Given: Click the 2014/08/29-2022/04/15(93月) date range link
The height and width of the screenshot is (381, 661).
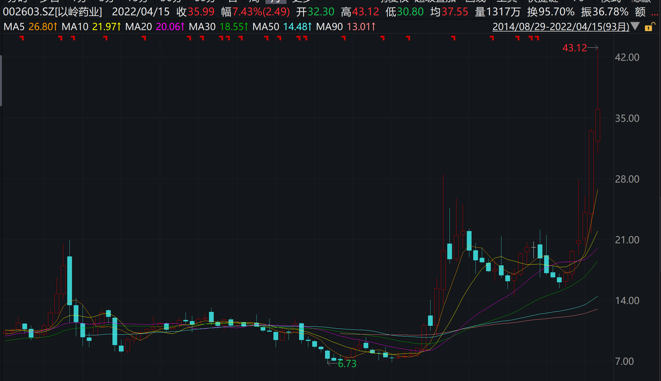Looking at the screenshot, I should (x=561, y=27).
